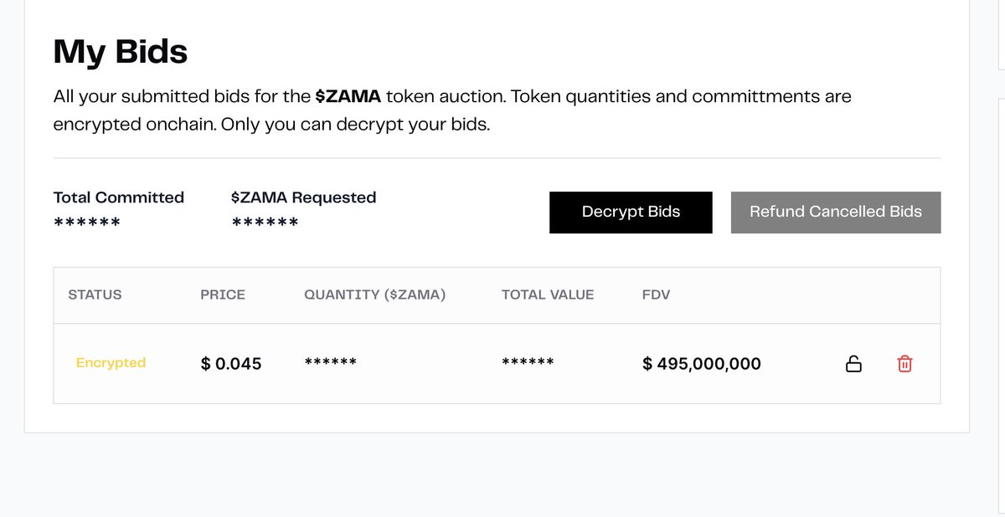This screenshot has height=517, width=1005.
Task: Click the $ZAMA Requested label
Action: click(x=303, y=197)
